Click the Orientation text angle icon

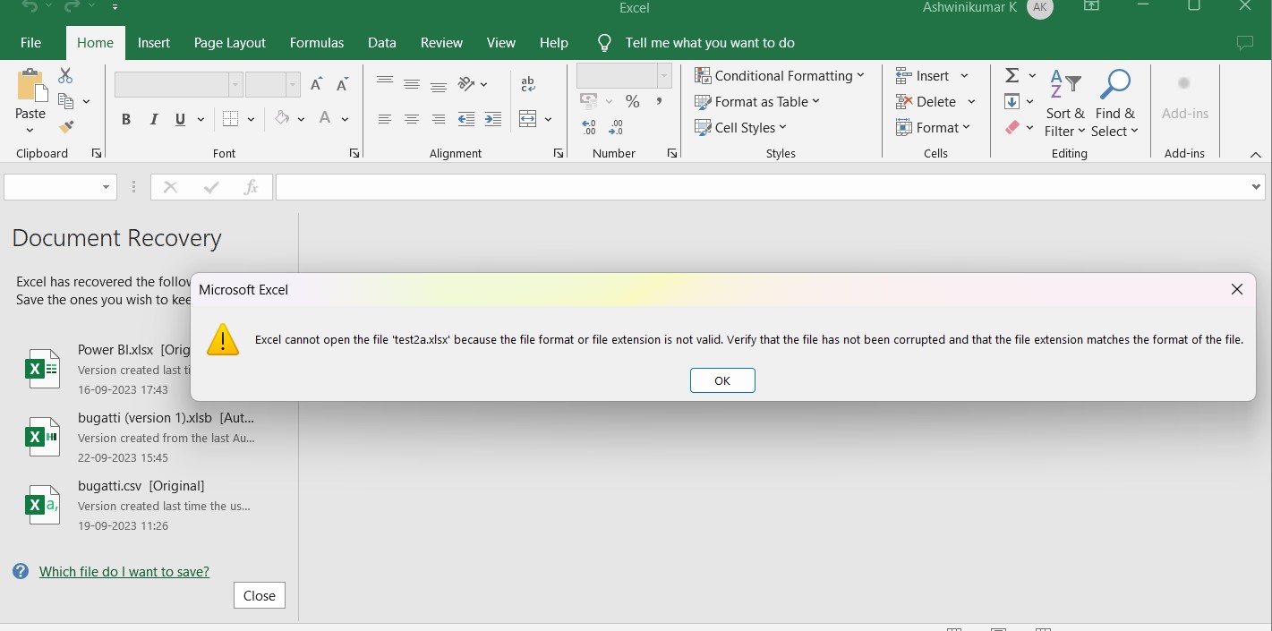point(466,84)
